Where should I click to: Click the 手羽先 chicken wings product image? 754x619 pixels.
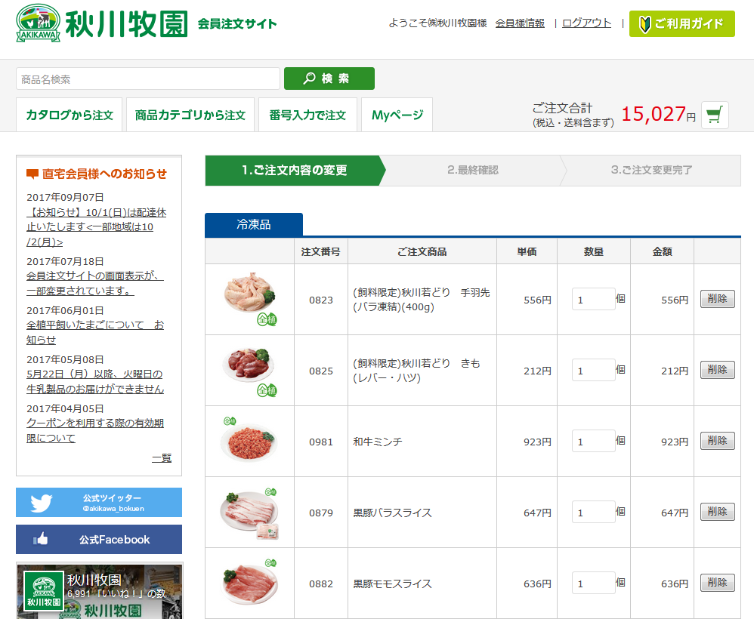(249, 299)
